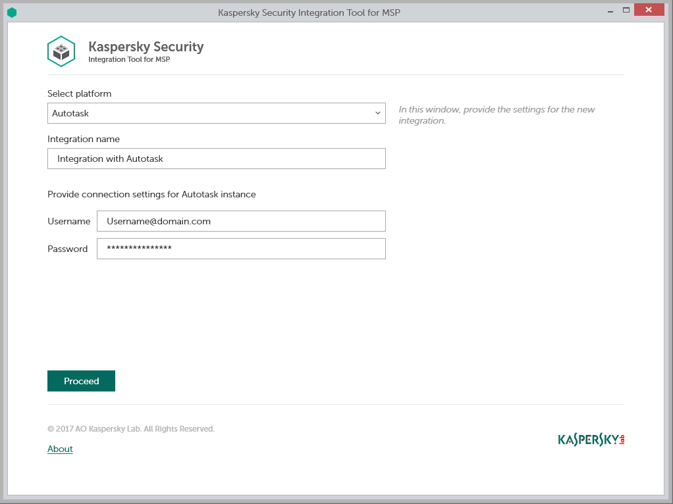This screenshot has width=673, height=504.
Task: Click the Kaspersky hexagon logo in the header
Action: [61, 51]
